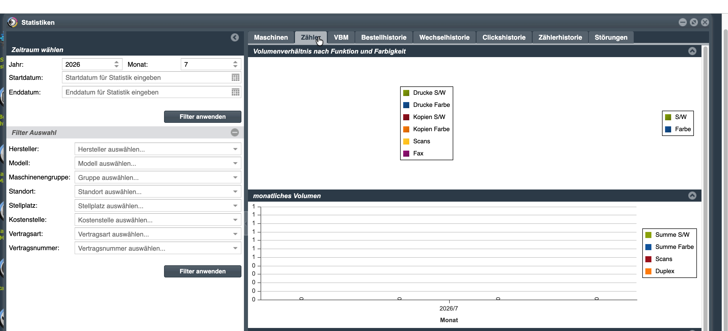Toggle Summe Farbe legend series
The width and height of the screenshot is (728, 331).
pos(670,247)
